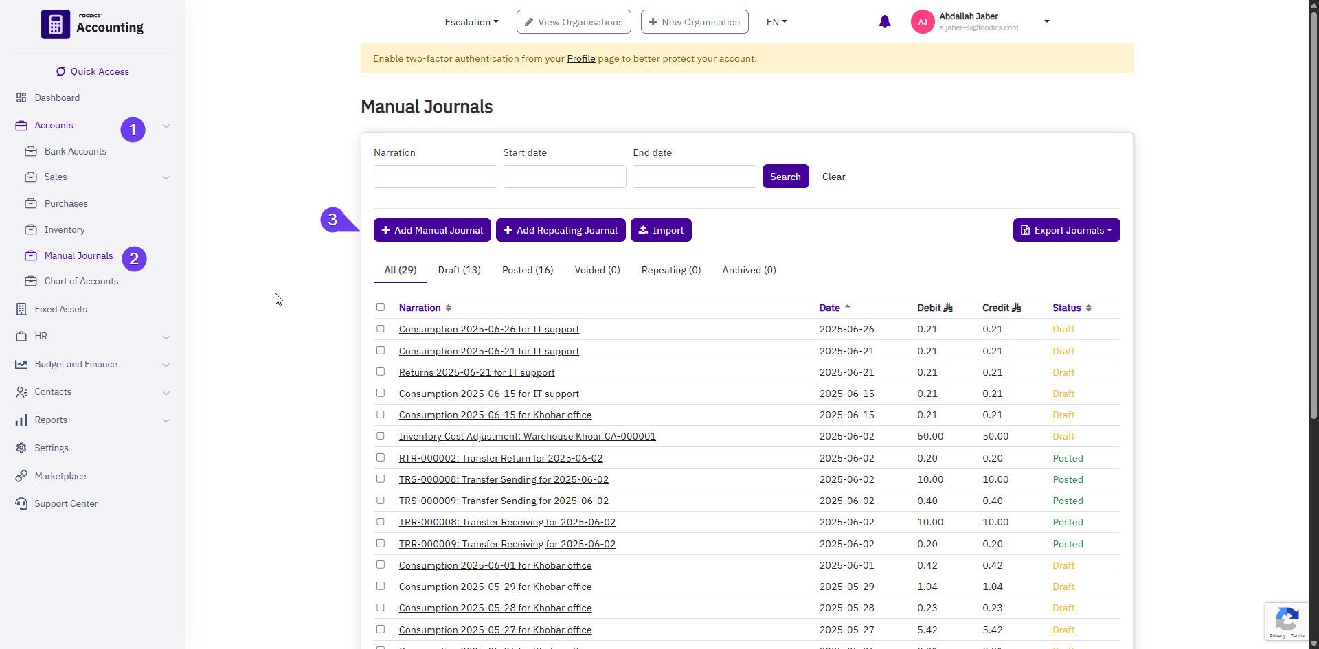
Task: Click the Reports chart icon in sidebar
Action: coord(21,420)
